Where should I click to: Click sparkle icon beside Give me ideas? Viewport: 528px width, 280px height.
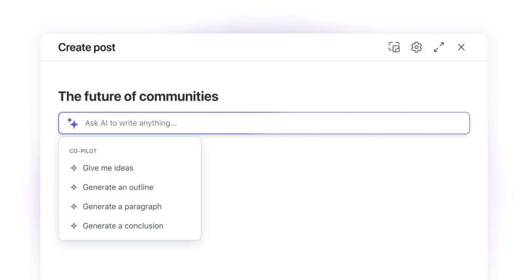tap(74, 168)
